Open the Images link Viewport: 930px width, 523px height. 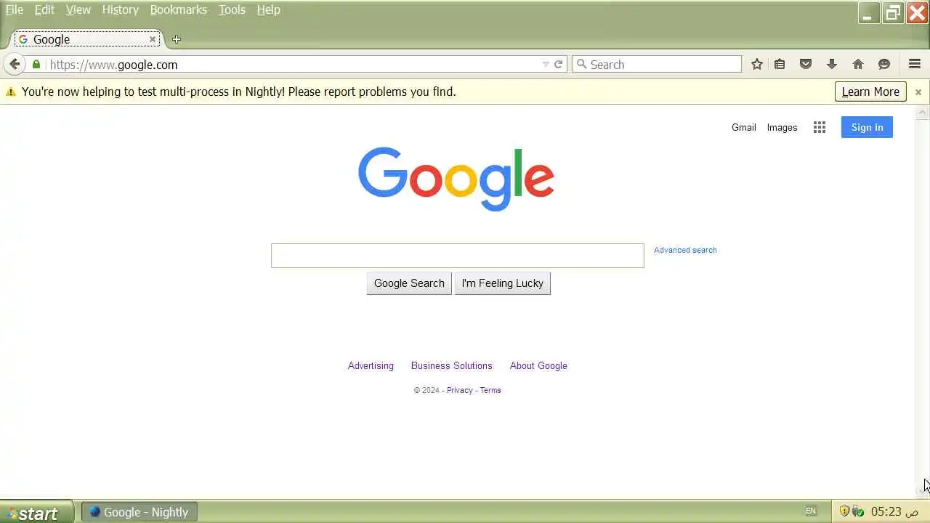pos(782,127)
